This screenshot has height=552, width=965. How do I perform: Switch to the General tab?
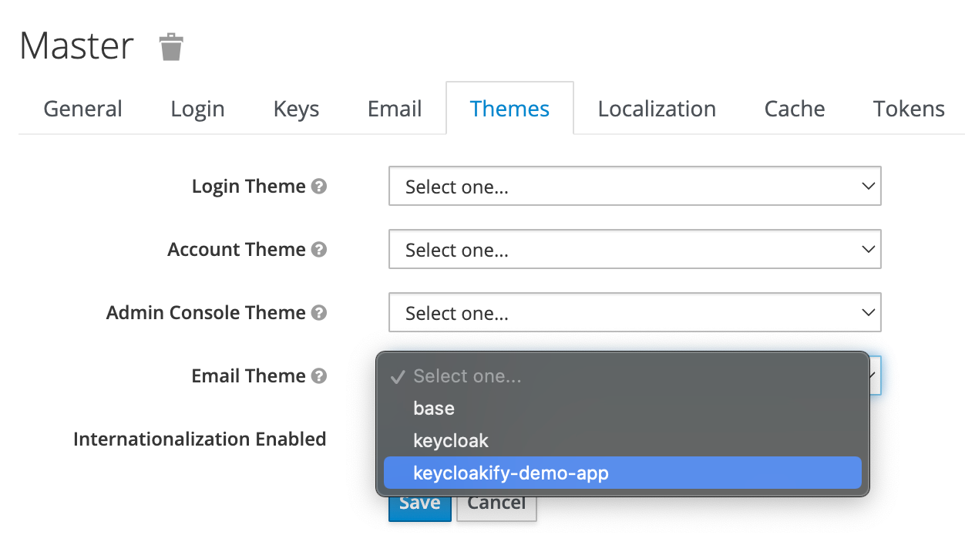[x=82, y=109]
